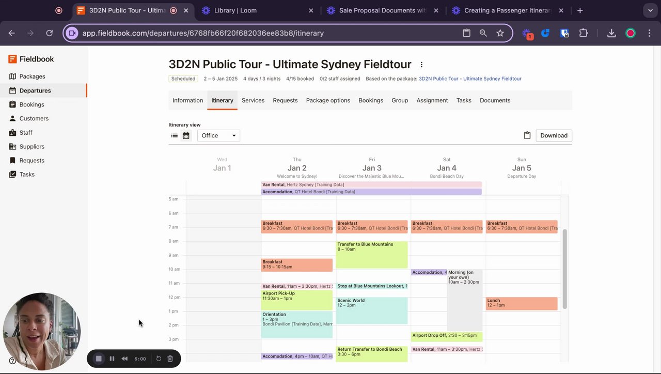
Task: Switch to Sale Proposal Documents browser tab
Action: pyautogui.click(x=383, y=10)
